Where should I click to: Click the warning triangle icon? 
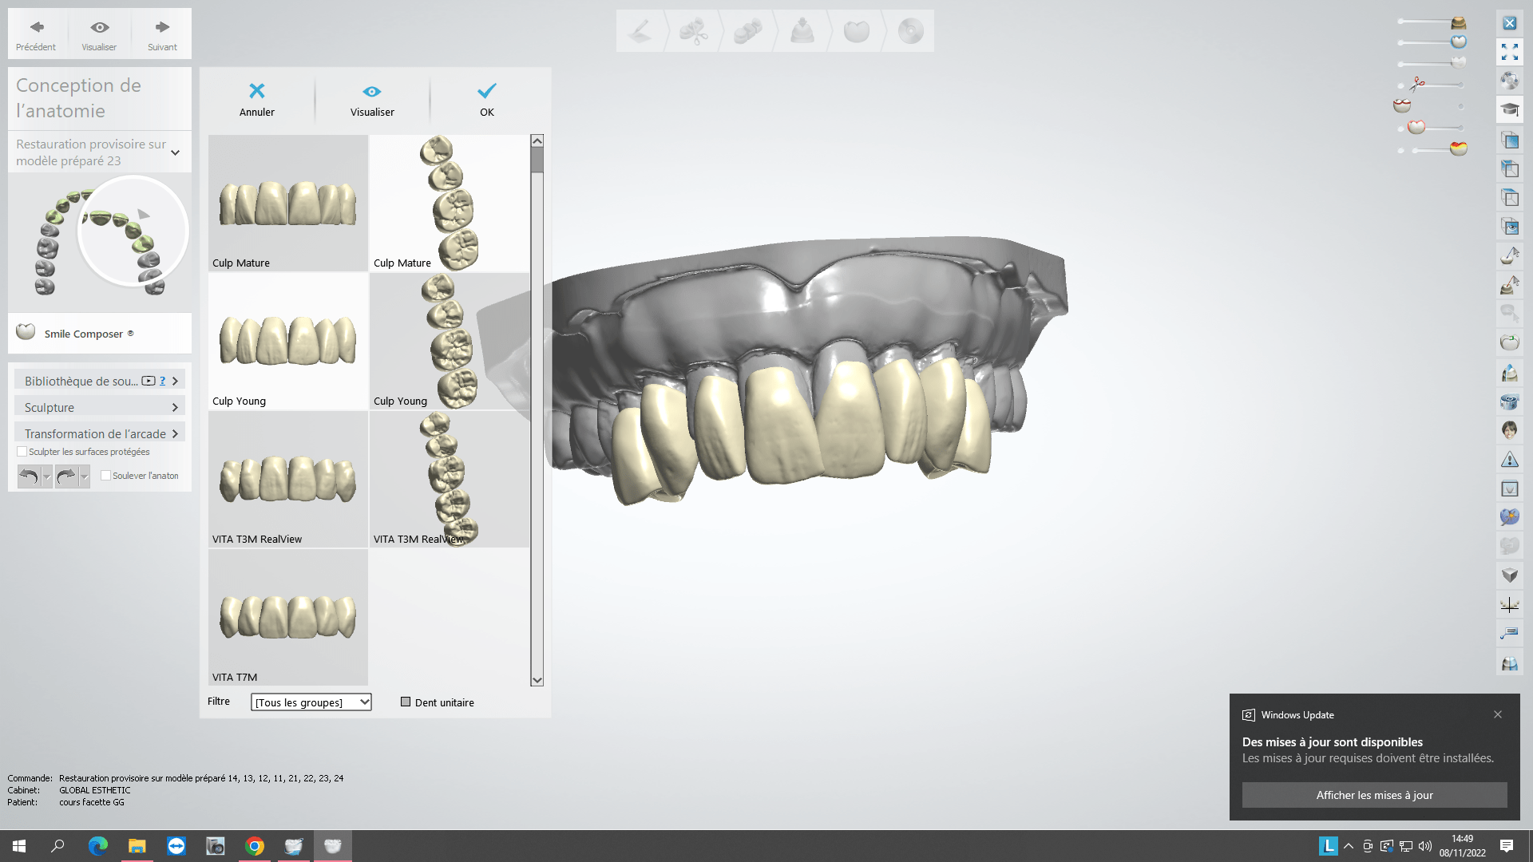1509,460
